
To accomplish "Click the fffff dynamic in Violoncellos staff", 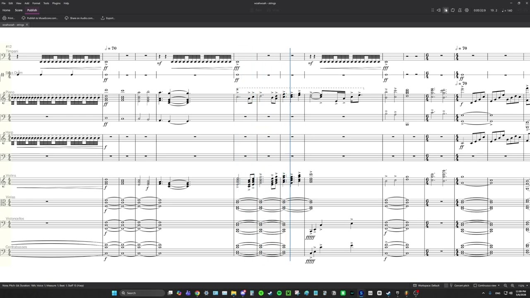I will [x=310, y=238].
